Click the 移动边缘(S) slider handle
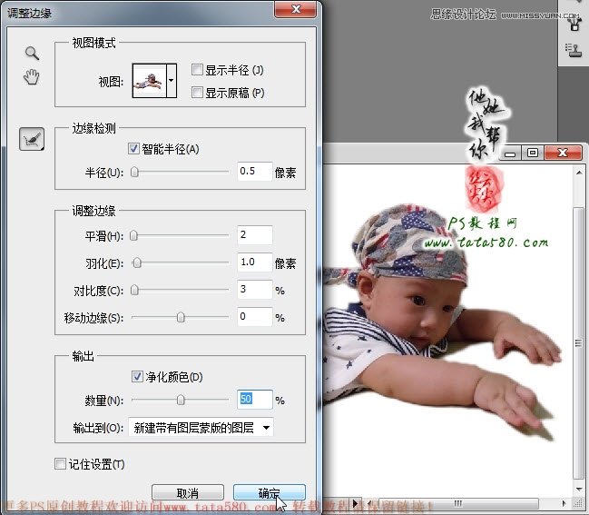Screen dimensions: 589x515 pyautogui.click(x=181, y=317)
